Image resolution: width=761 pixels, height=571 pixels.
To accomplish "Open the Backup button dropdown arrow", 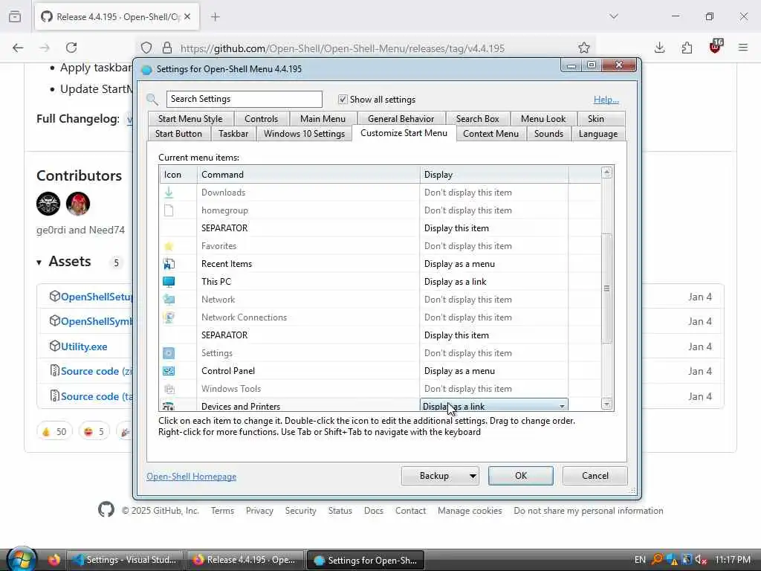I will tap(473, 476).
